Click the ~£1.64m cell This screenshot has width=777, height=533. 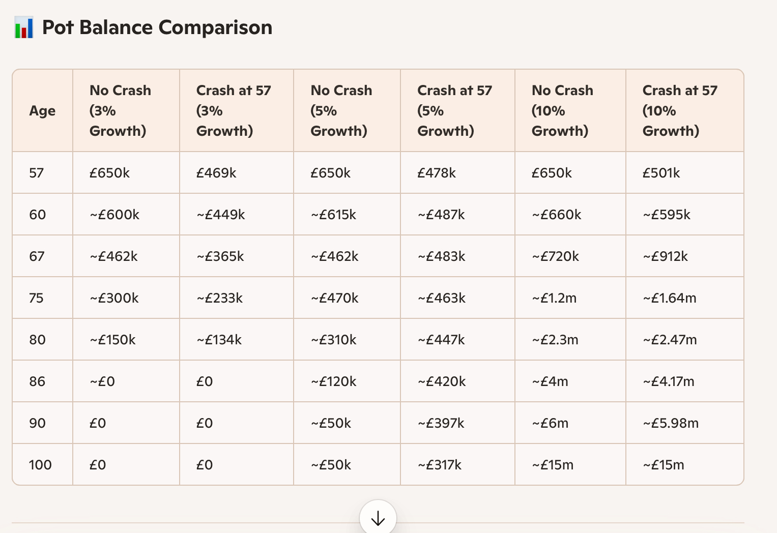click(669, 298)
